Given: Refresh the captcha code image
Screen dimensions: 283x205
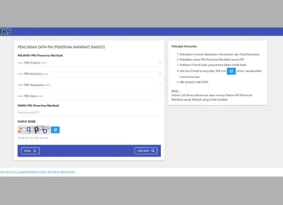Looking at the screenshot, I should point(55,130).
